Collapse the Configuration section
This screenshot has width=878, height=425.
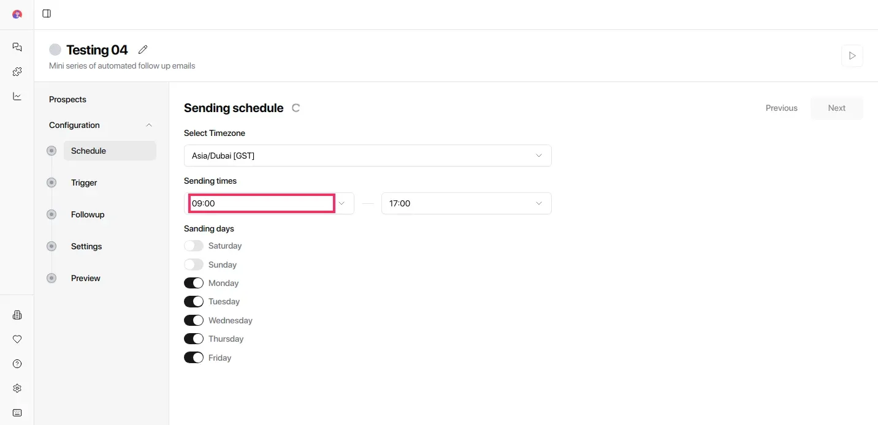tap(149, 125)
